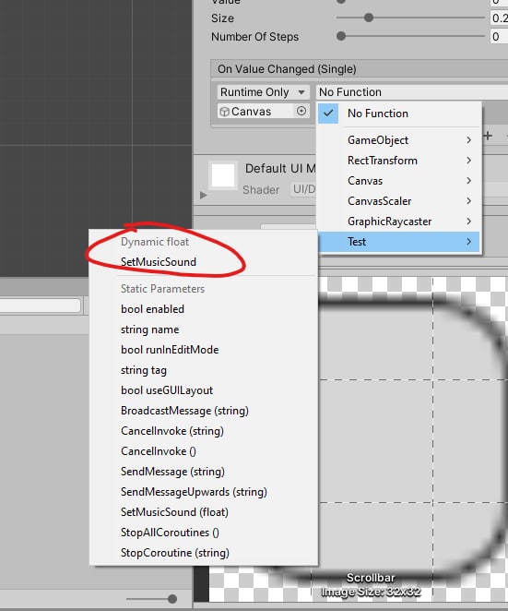The height and width of the screenshot is (611, 508).
Task: Choose SendMessageUpwards (string) function
Action: click(x=203, y=492)
